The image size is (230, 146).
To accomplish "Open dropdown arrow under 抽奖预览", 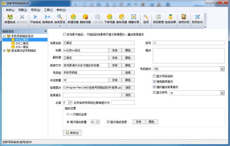I will click(x=60, y=26).
